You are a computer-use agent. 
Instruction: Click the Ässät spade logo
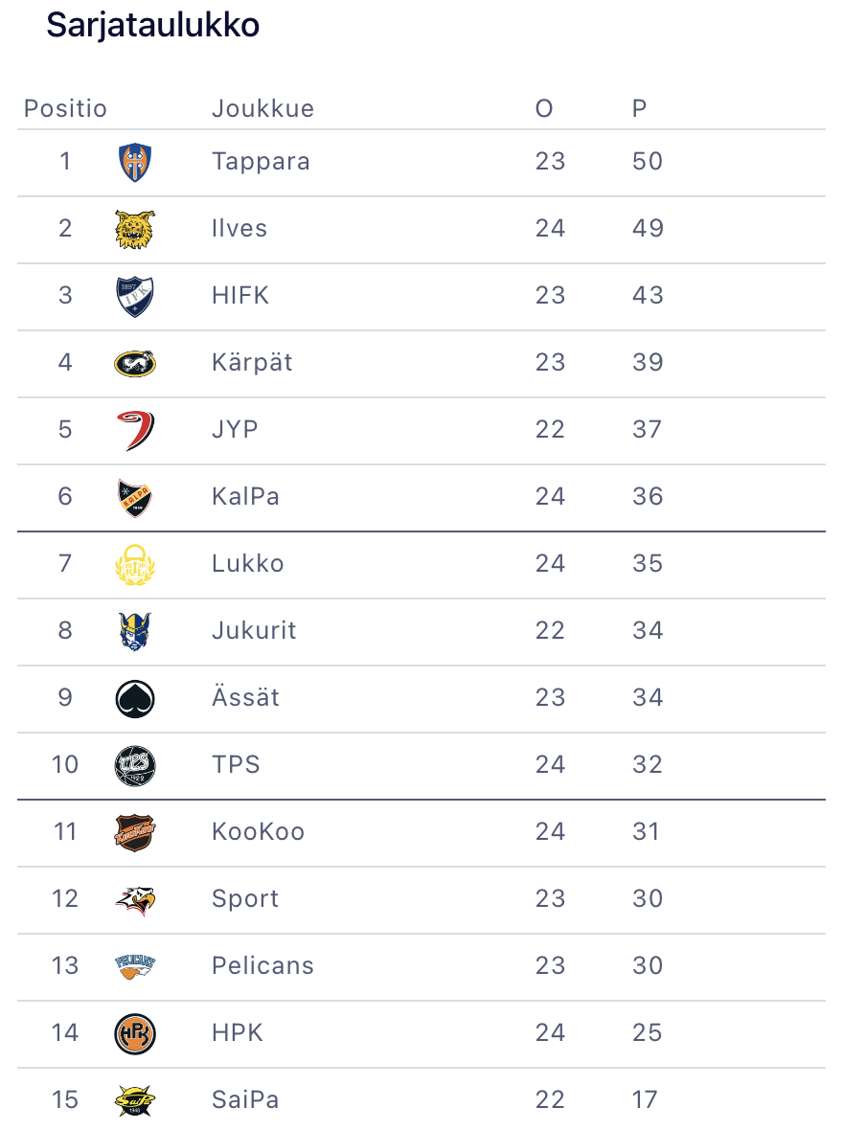[134, 698]
